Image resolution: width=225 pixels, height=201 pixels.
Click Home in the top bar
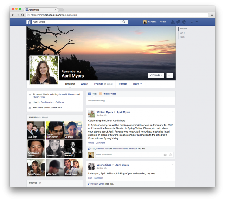(162, 22)
